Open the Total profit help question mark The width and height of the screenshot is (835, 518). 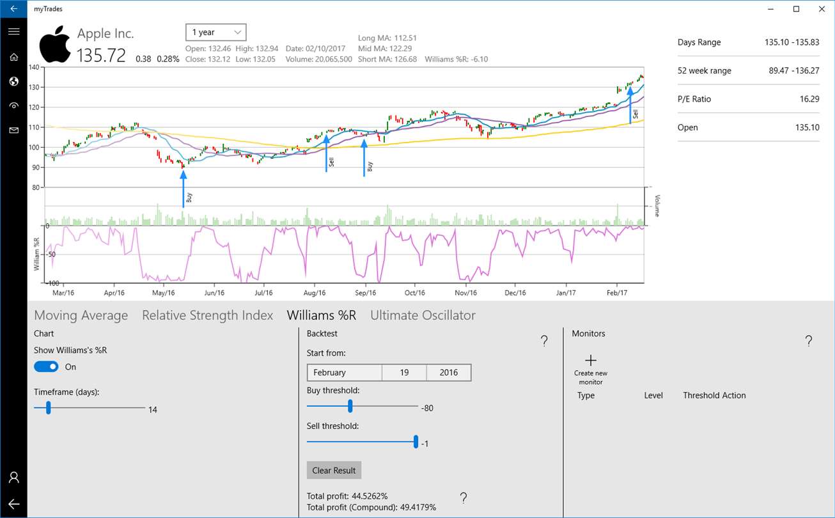click(464, 498)
